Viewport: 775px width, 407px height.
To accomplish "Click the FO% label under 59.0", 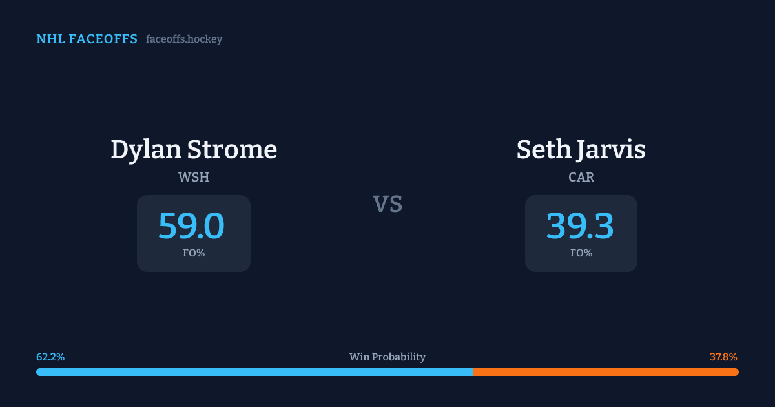I will click(194, 253).
